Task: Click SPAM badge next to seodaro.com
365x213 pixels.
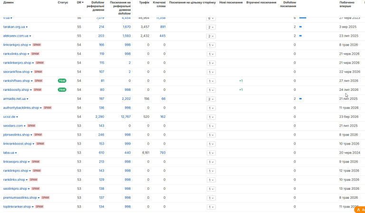Action: (x=31, y=126)
